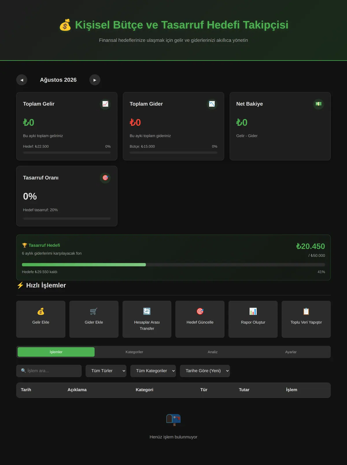
Task: Click the Tarih column header
Action: [x=26, y=390]
